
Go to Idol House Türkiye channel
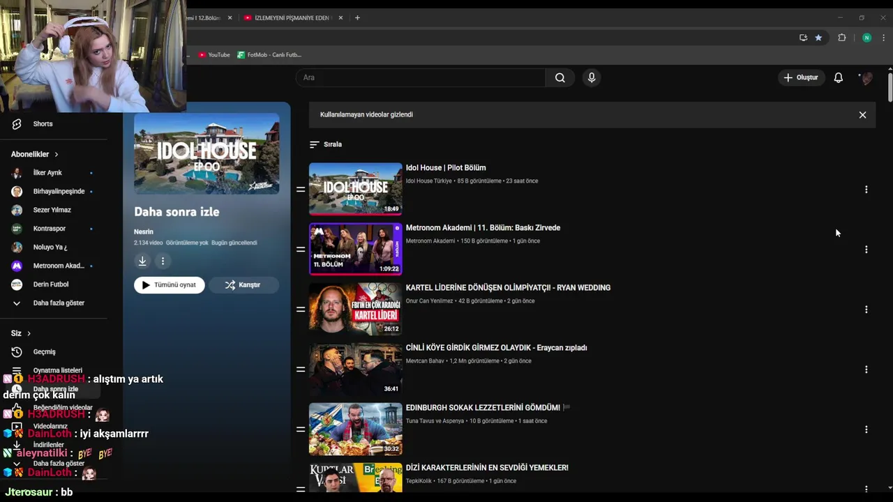[429, 181]
